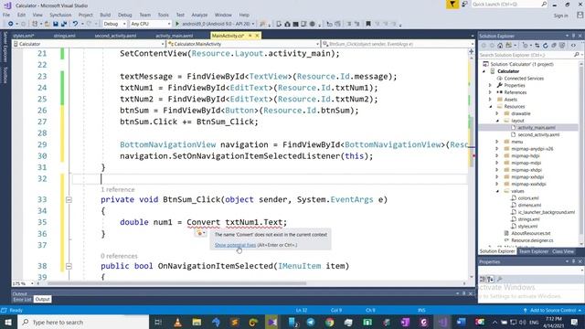
Task: Click Collapse All in Solution Explorer
Action: [554, 46]
